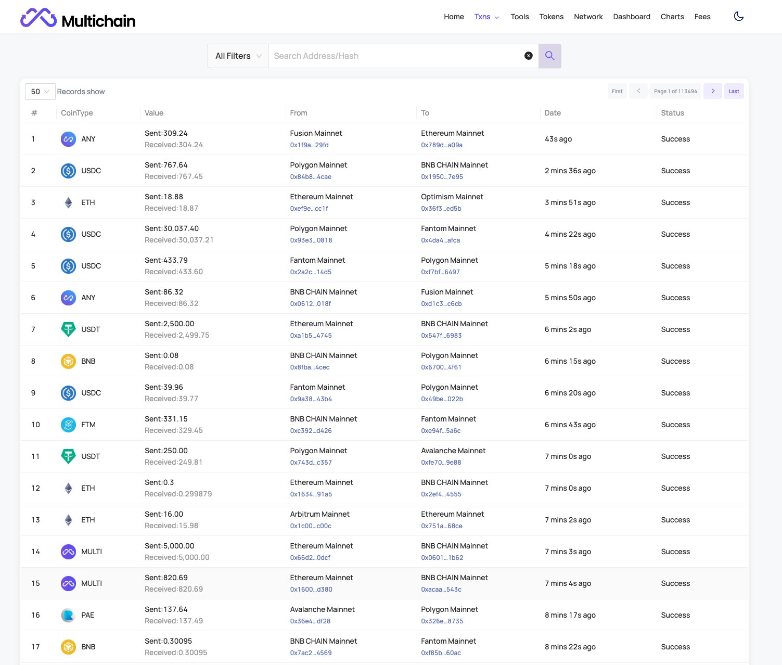Open recipient address 0x789d...a09a
Viewport: 782px width, 665px height.
442,145
